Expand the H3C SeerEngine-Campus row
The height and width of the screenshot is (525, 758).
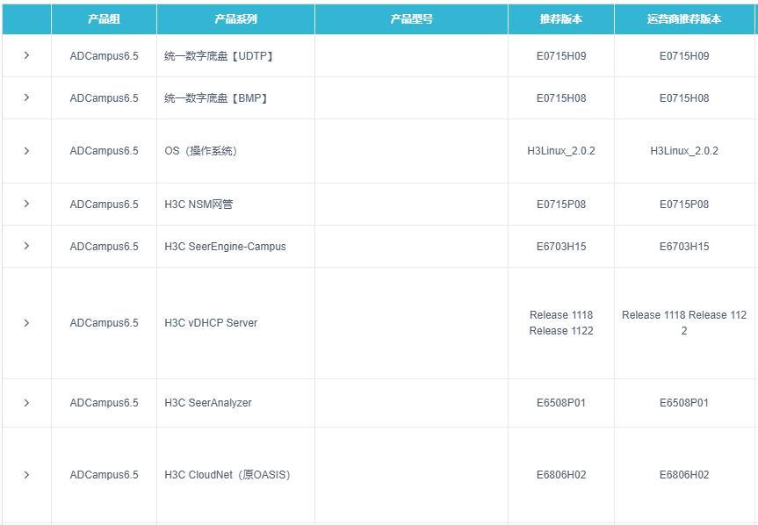pos(26,246)
